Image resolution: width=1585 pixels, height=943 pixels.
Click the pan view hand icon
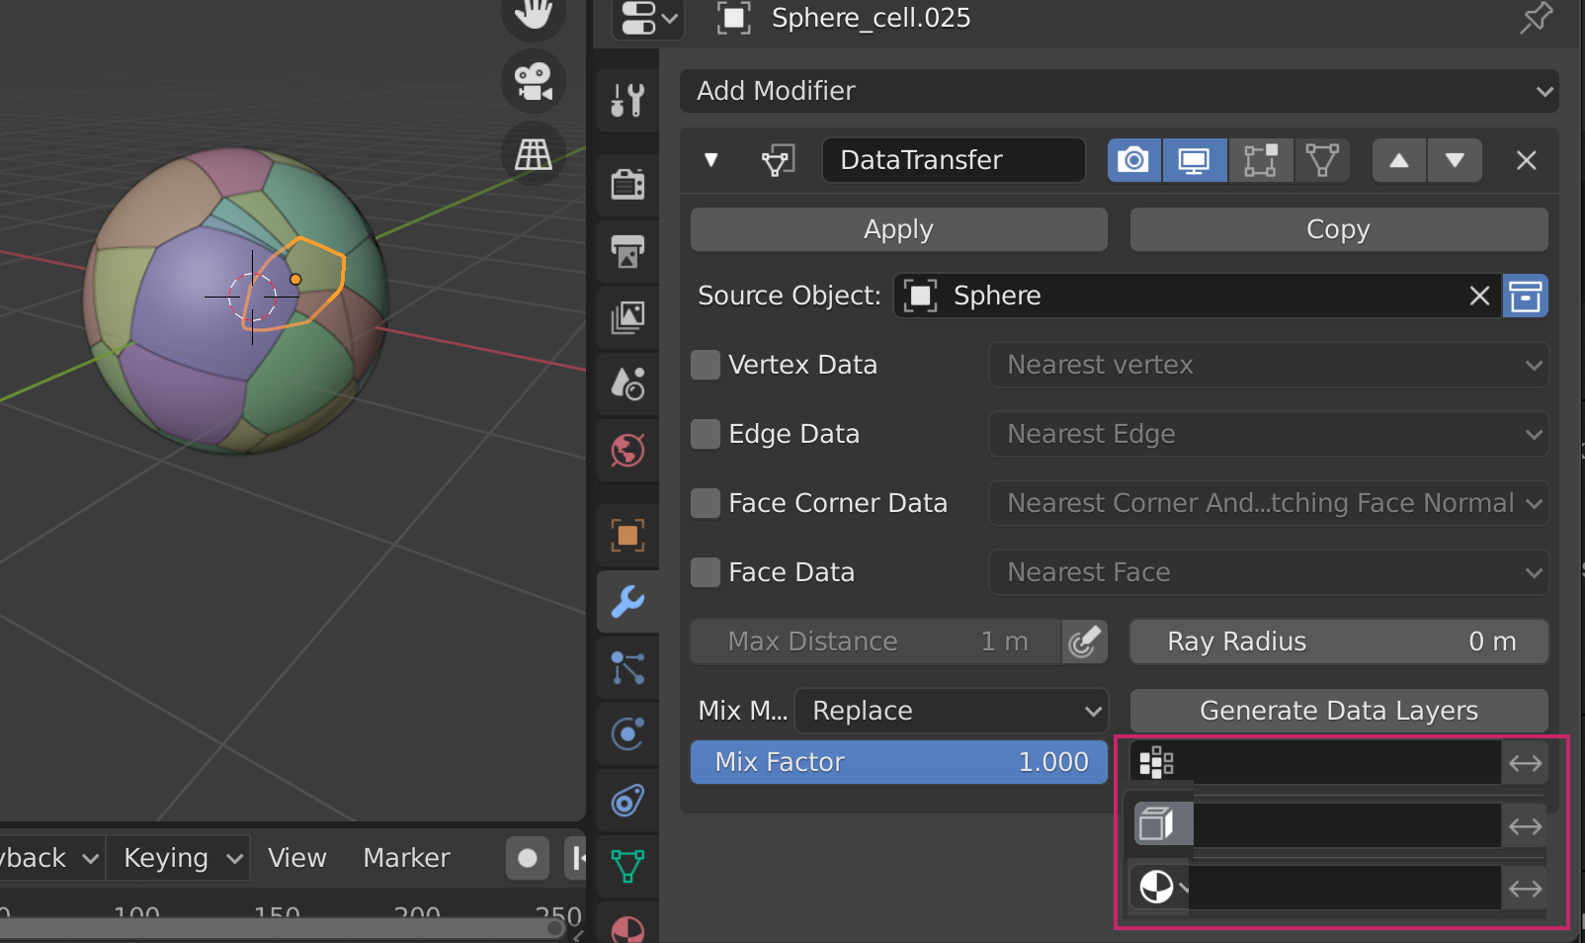click(x=534, y=14)
